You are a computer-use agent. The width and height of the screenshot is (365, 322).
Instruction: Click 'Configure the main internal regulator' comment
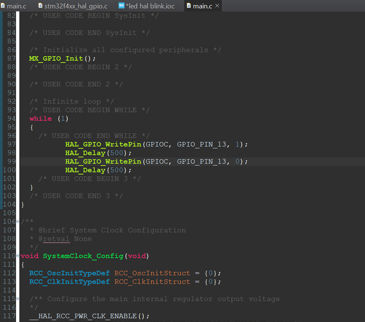155,299
